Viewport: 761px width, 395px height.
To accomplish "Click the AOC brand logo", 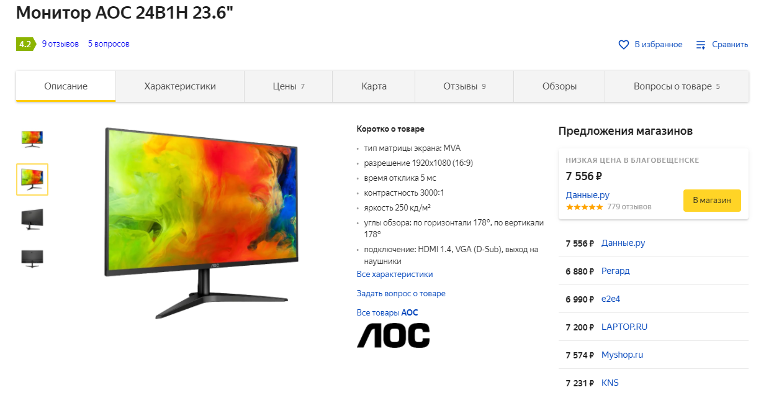I will pos(393,335).
